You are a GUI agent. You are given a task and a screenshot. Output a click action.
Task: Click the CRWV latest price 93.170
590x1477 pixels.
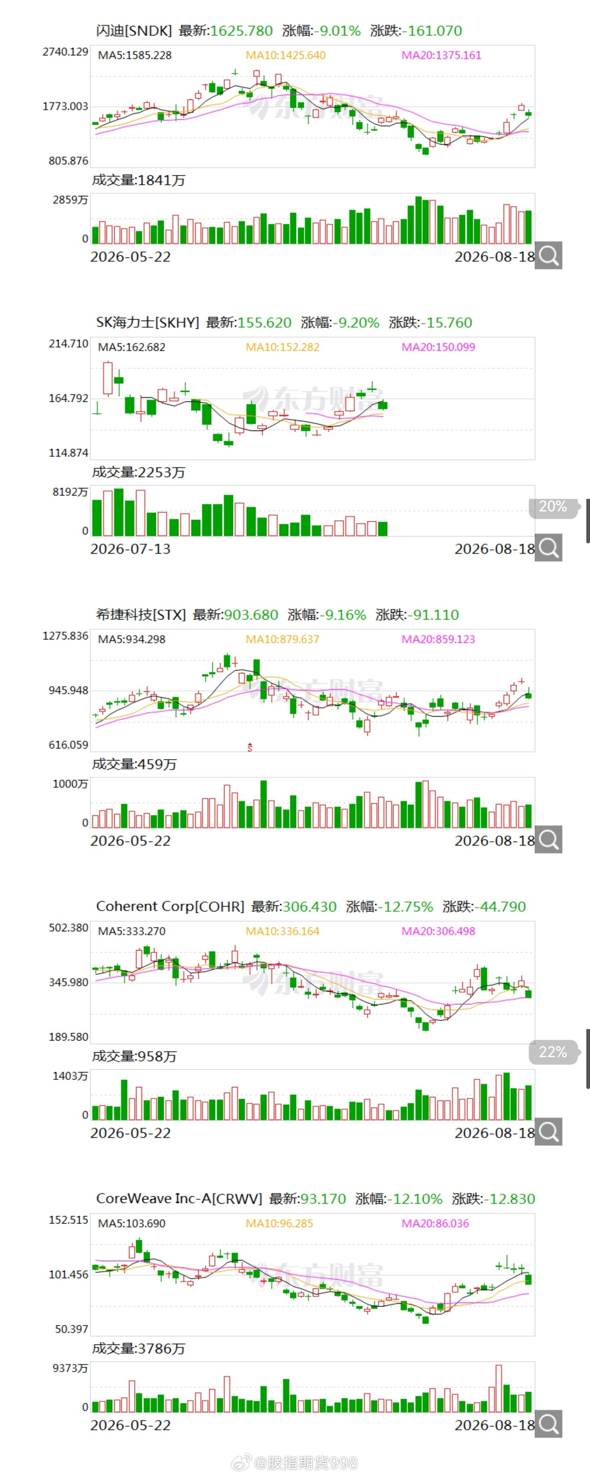(324, 1199)
